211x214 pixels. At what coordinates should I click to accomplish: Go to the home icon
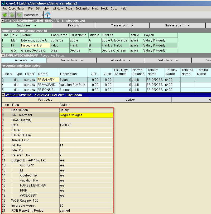pyautogui.click(x=47, y=15)
